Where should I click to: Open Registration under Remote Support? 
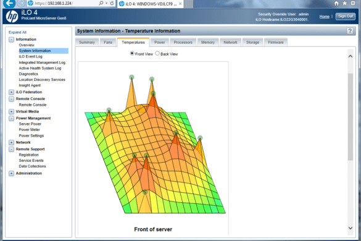[x=28, y=155]
